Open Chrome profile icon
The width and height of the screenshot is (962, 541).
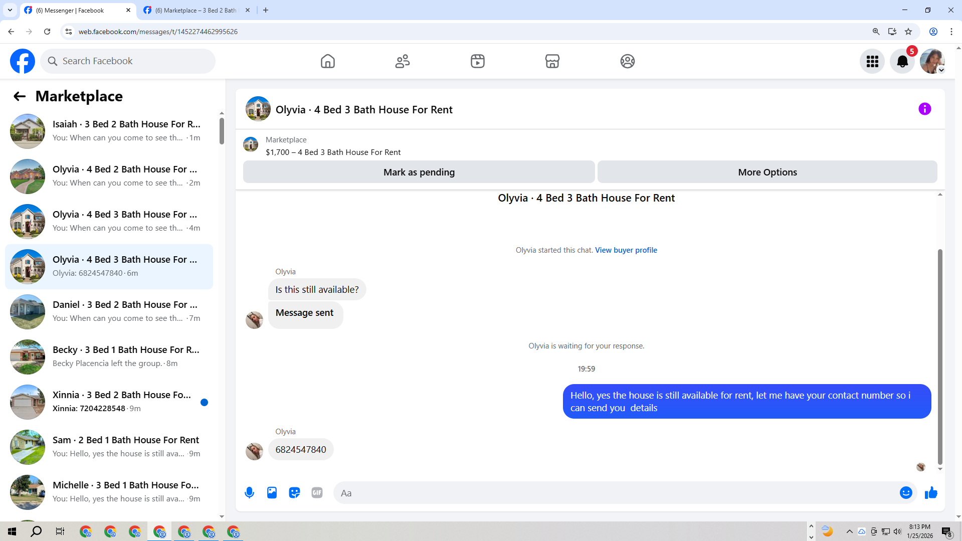point(933,32)
